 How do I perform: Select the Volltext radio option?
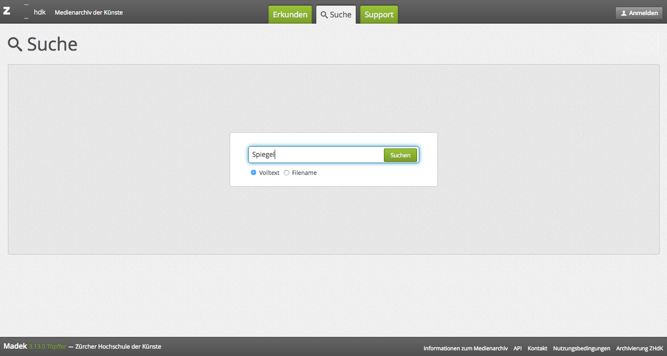(253, 173)
